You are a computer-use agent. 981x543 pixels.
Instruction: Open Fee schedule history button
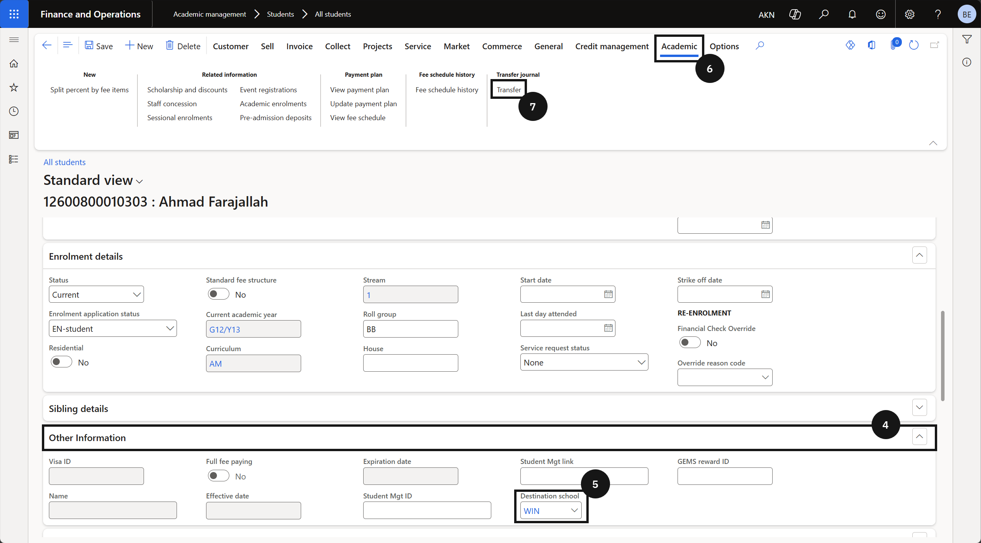tap(447, 90)
